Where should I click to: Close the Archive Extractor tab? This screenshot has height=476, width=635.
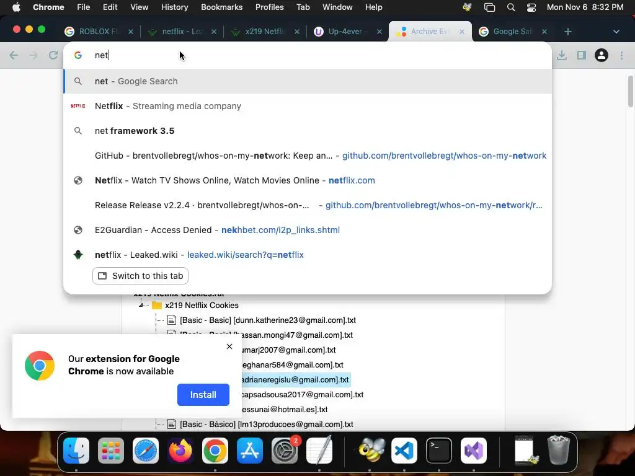point(461,32)
